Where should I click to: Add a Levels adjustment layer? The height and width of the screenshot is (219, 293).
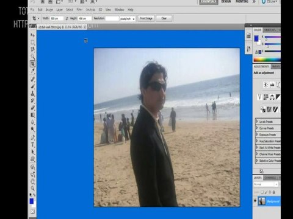coord(272,85)
